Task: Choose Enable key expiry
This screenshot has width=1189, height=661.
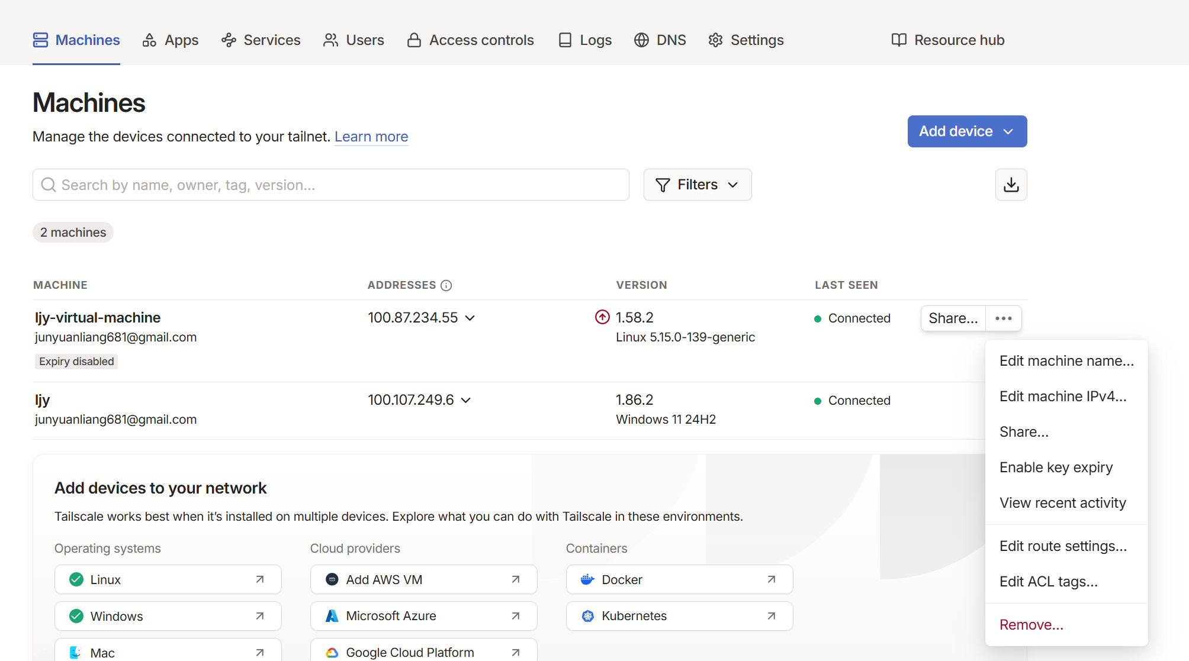Action: coord(1067,467)
